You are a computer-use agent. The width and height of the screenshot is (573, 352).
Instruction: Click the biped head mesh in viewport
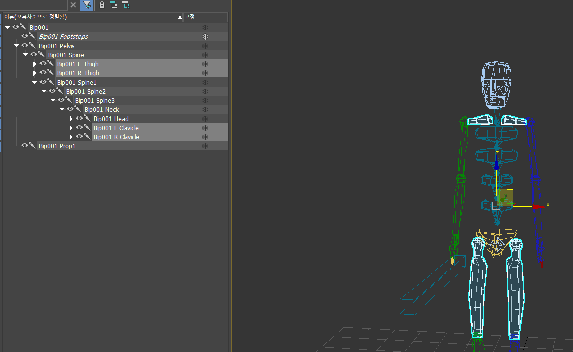click(x=496, y=85)
